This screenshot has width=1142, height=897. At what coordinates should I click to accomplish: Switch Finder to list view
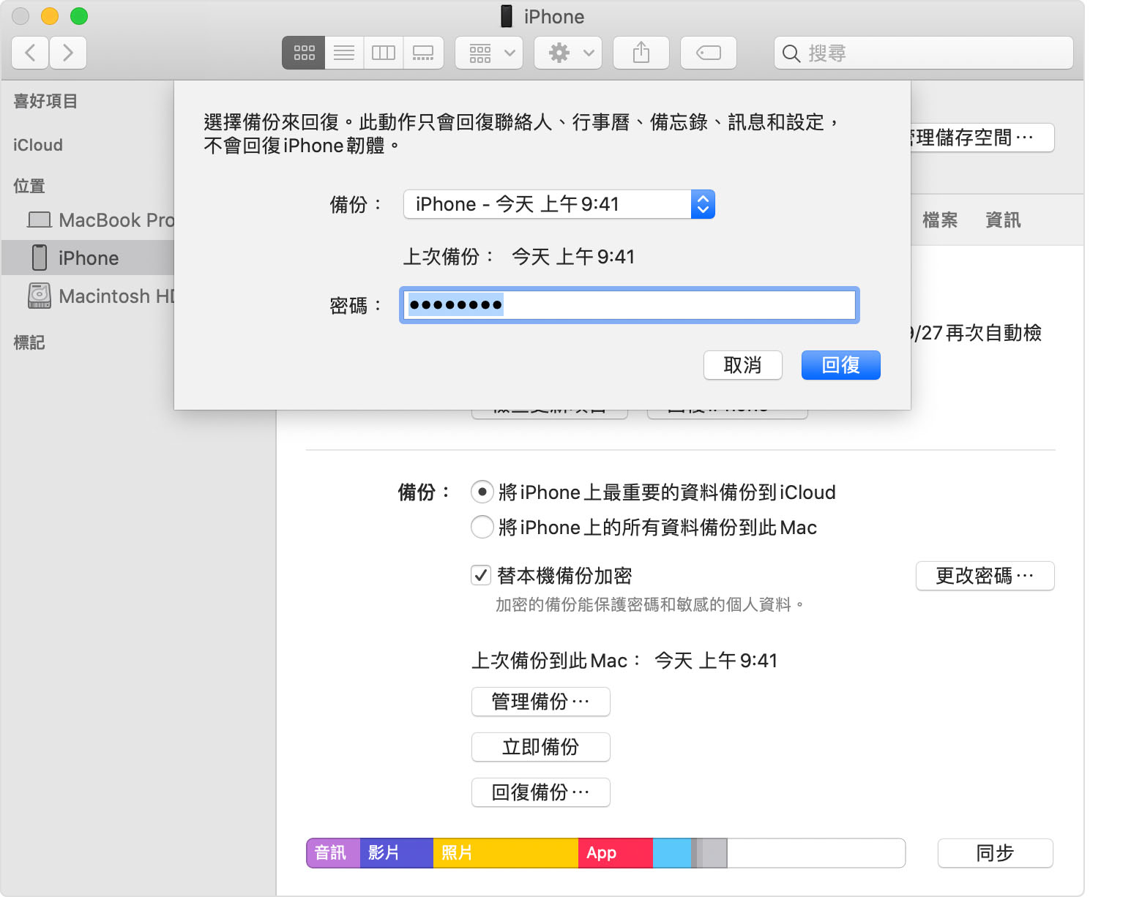coord(344,53)
